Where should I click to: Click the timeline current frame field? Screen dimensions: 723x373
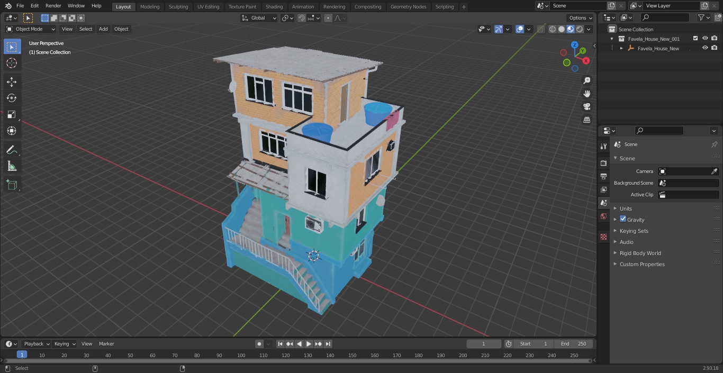[x=483, y=344]
